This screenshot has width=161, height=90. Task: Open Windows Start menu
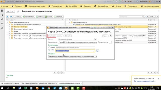point(2,88)
